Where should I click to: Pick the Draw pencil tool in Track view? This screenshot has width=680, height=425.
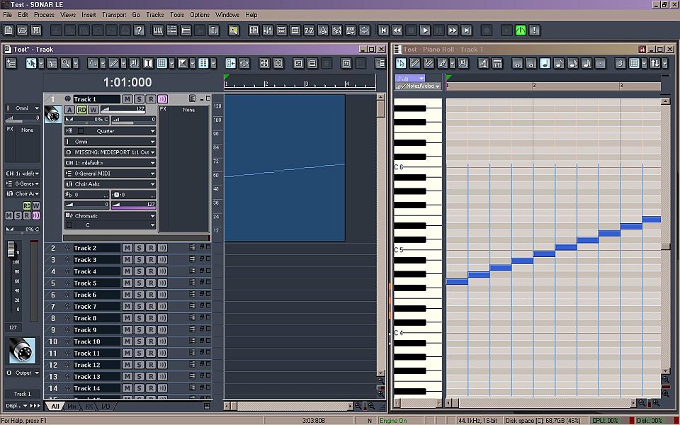coord(113,63)
